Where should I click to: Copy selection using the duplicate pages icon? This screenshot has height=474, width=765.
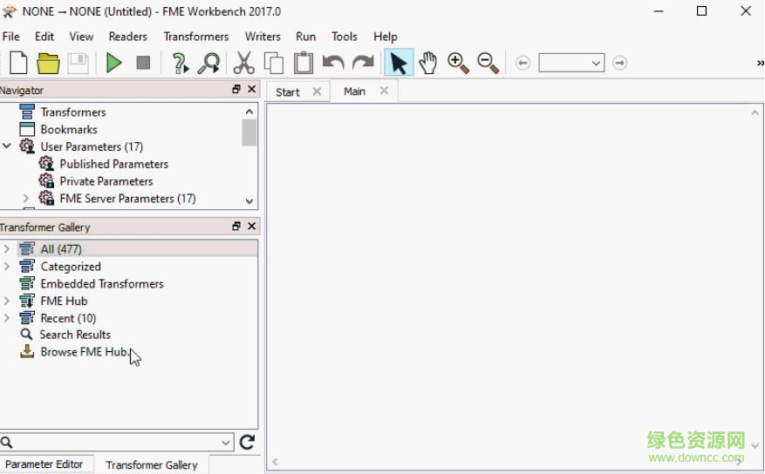point(274,63)
